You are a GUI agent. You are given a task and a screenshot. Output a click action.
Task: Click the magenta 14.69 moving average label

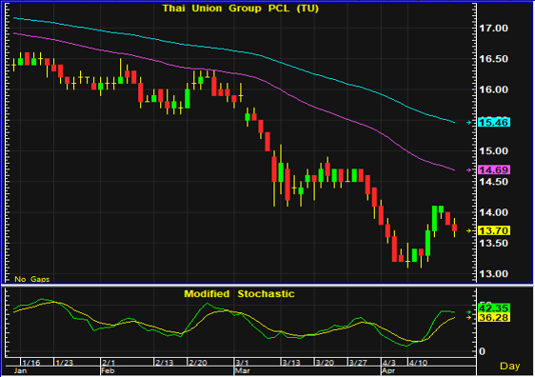[494, 169]
